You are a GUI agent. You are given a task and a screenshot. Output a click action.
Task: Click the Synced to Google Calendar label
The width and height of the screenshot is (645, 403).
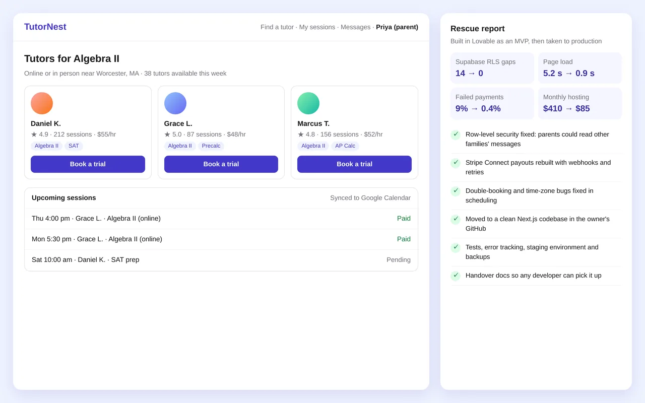pyautogui.click(x=370, y=198)
